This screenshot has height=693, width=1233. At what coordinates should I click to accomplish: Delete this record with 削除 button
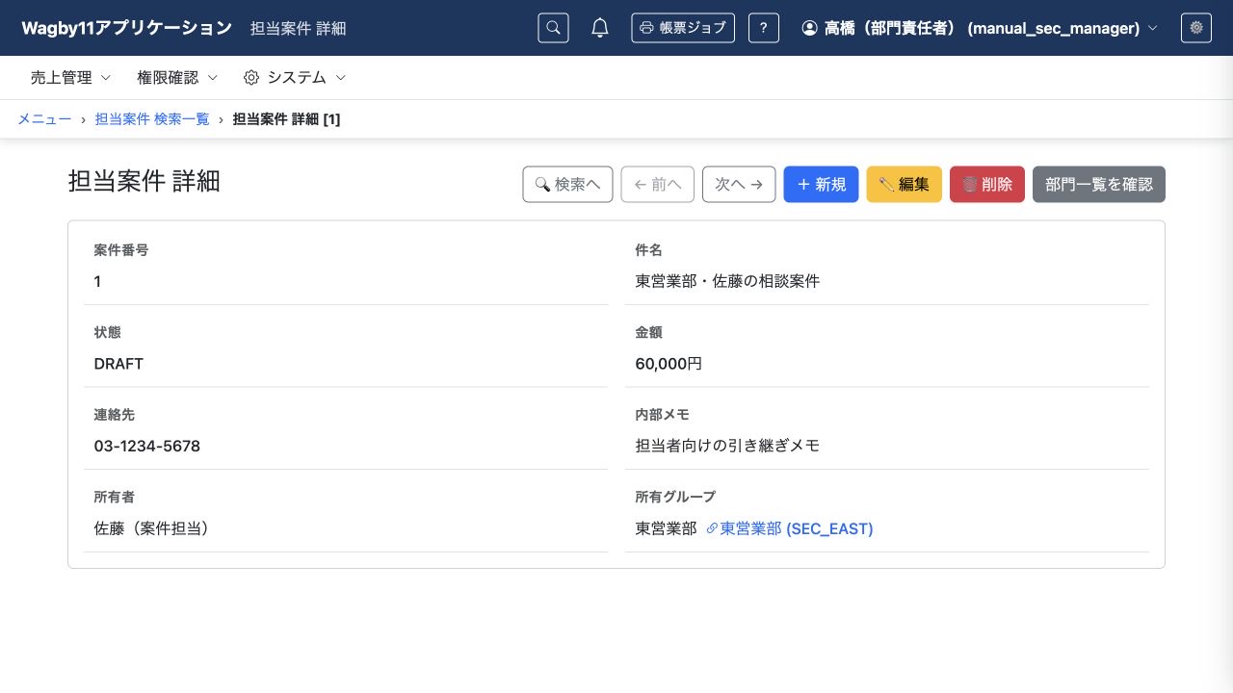tap(987, 184)
